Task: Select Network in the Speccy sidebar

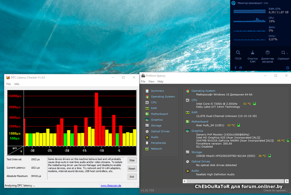Action: tap(156, 149)
